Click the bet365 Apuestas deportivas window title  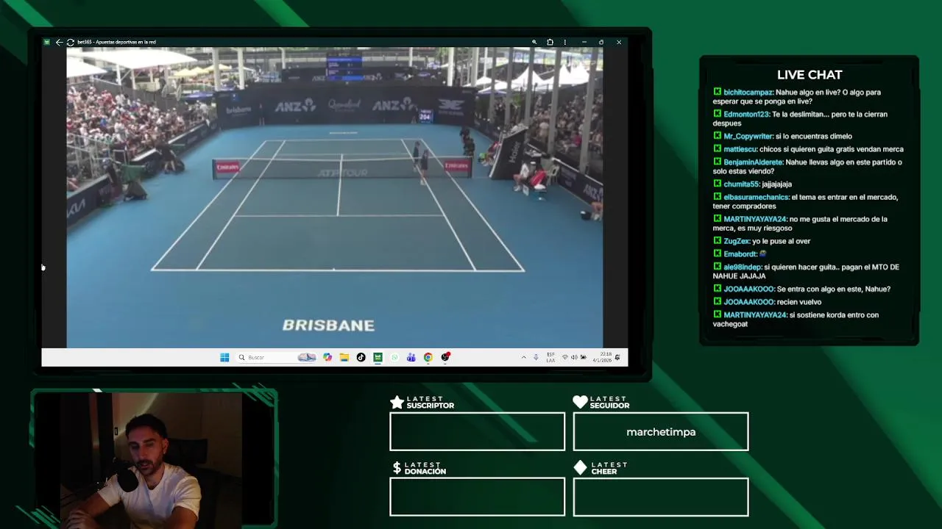click(116, 42)
